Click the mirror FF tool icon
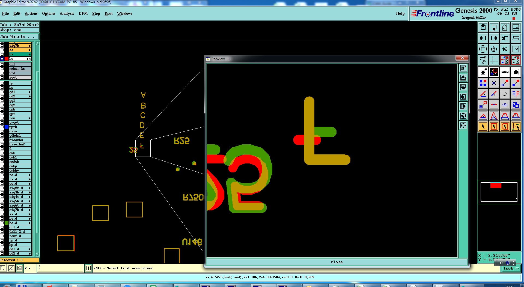The width and height of the screenshot is (524, 287). point(516,94)
